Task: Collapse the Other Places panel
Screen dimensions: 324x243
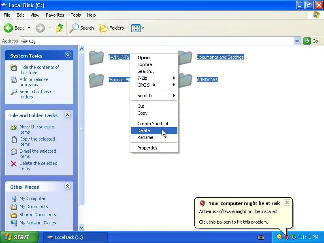Action: coord(67,186)
